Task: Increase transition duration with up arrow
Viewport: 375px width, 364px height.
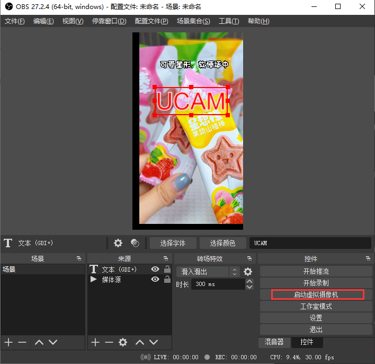Action: point(249,282)
